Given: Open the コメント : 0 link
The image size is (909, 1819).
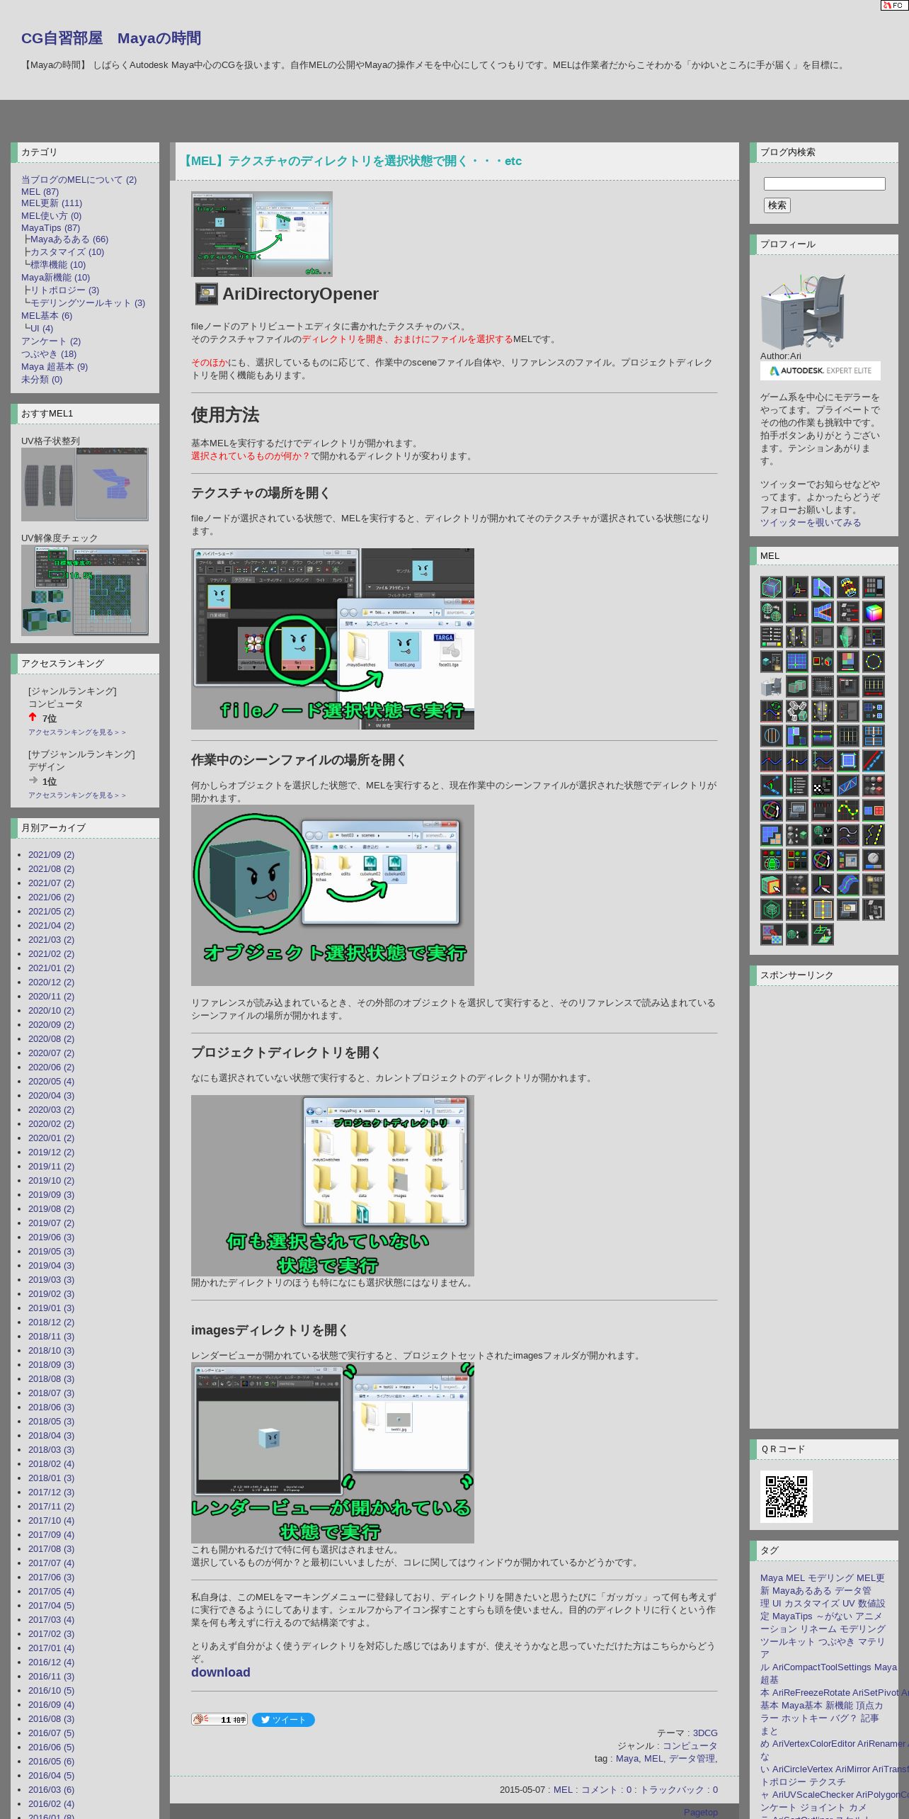Looking at the screenshot, I should 606,1790.
